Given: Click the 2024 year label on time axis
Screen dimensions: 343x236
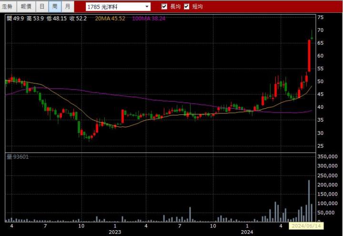Looking at the screenshot, I should point(247,232).
